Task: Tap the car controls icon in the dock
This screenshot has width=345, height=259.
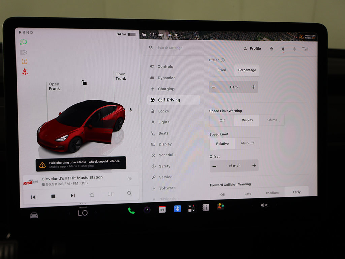Action: [x=34, y=215]
